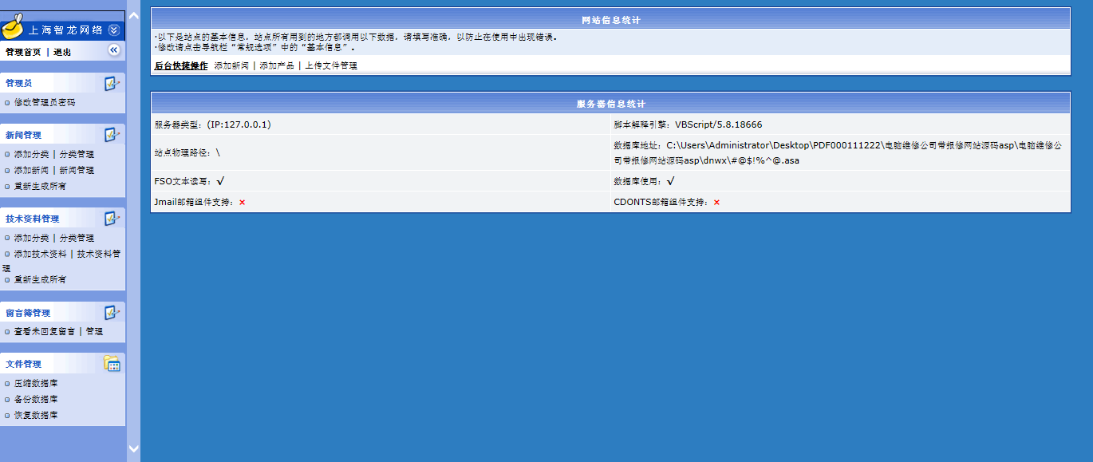Log out via the 退出 link

coord(62,52)
